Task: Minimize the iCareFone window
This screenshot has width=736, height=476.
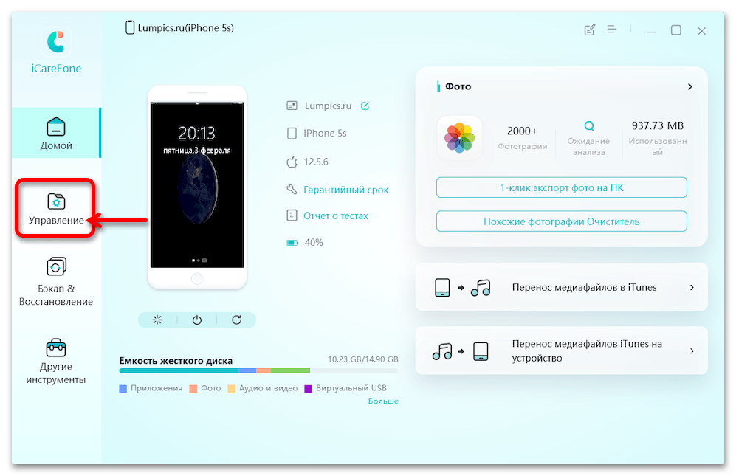Action: tap(651, 32)
